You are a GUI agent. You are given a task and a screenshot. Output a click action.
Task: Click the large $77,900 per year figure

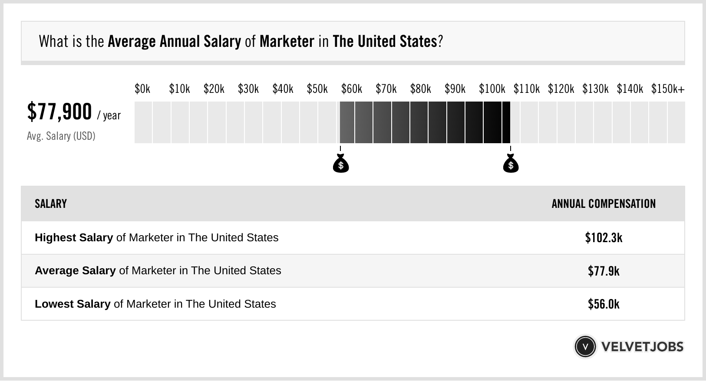pos(60,112)
